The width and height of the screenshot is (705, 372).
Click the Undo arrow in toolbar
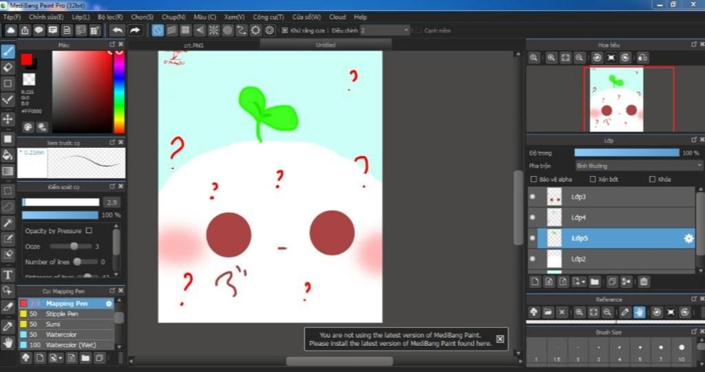point(117,30)
